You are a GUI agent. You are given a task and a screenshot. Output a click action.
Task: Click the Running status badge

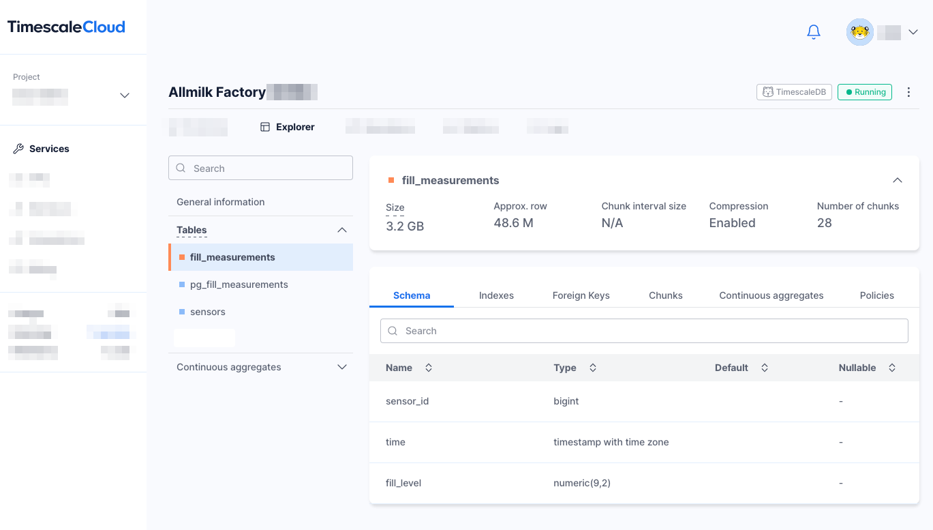point(865,92)
